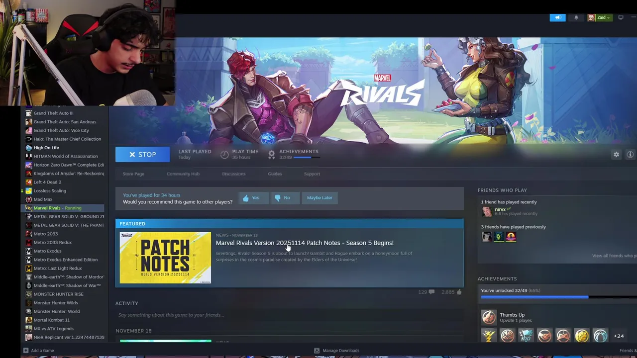The width and height of the screenshot is (637, 358).
Task: Open game info icon
Action: click(x=630, y=155)
